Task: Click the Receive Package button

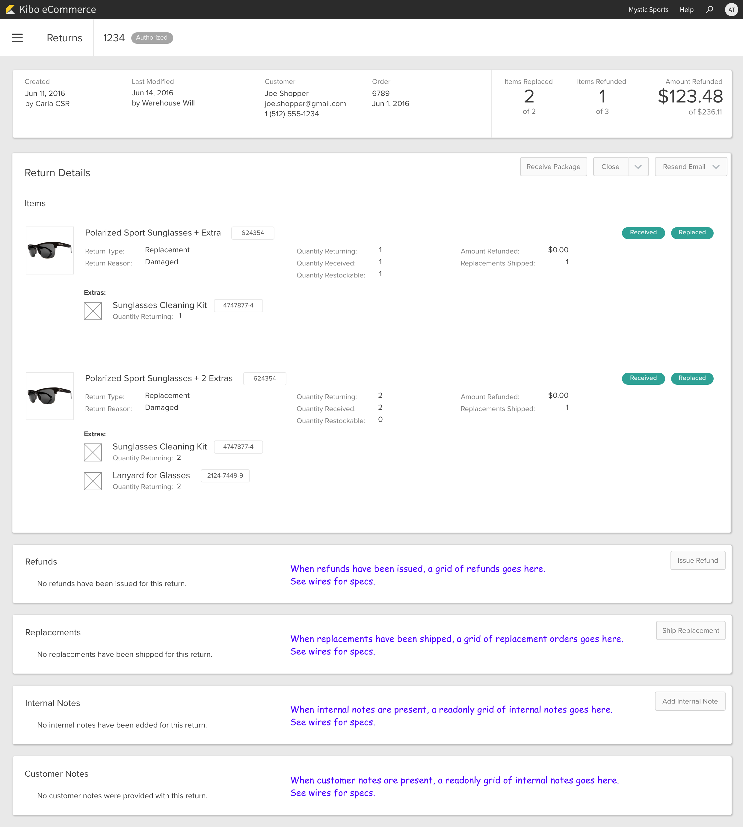Action: (553, 167)
